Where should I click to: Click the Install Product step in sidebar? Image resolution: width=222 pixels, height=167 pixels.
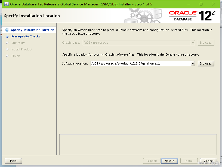tap(22, 49)
